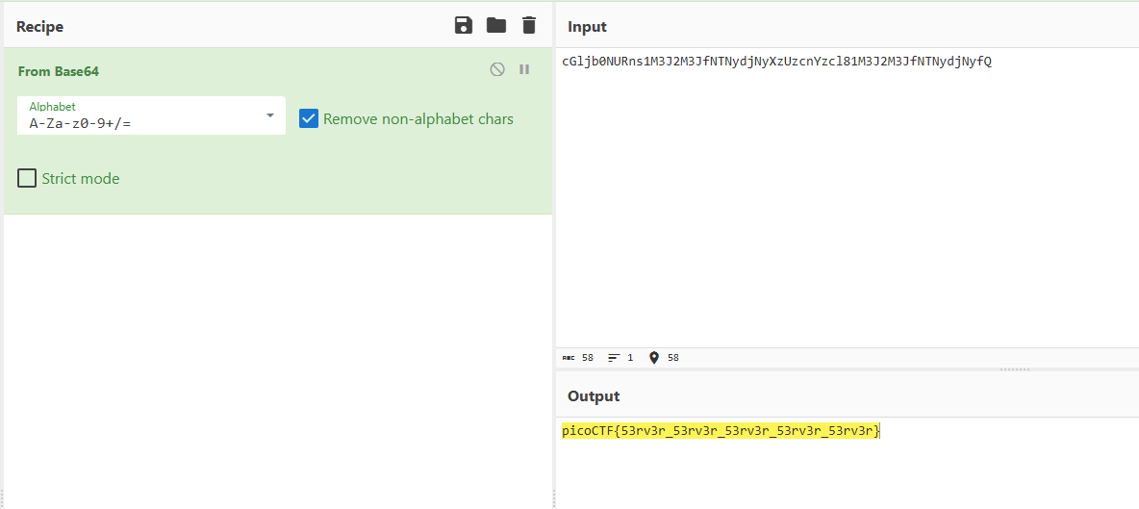
Task: Click the input line count icon
Action: pyautogui.click(x=614, y=358)
